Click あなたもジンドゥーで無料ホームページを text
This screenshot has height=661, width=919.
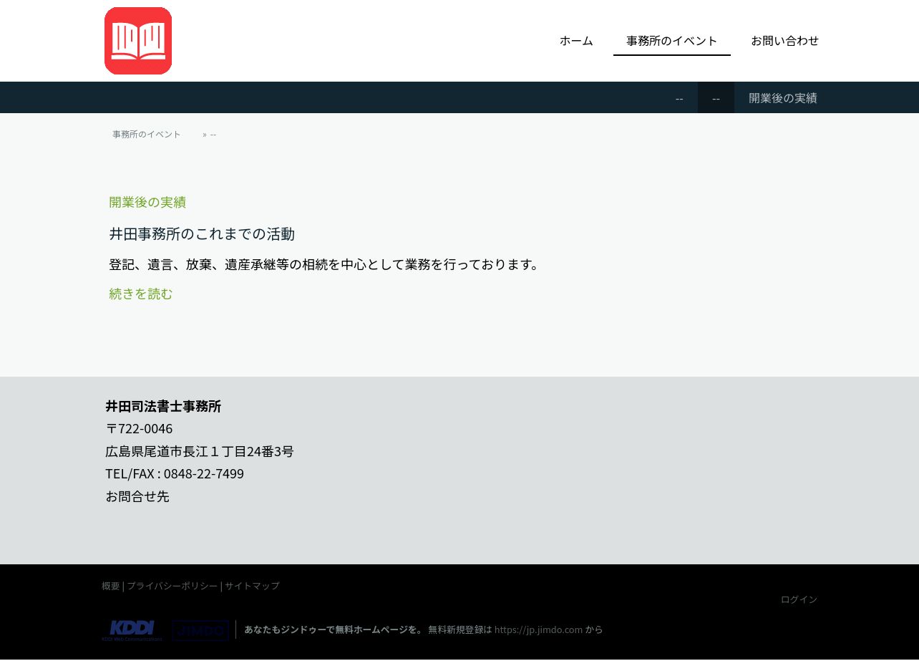[334, 629]
